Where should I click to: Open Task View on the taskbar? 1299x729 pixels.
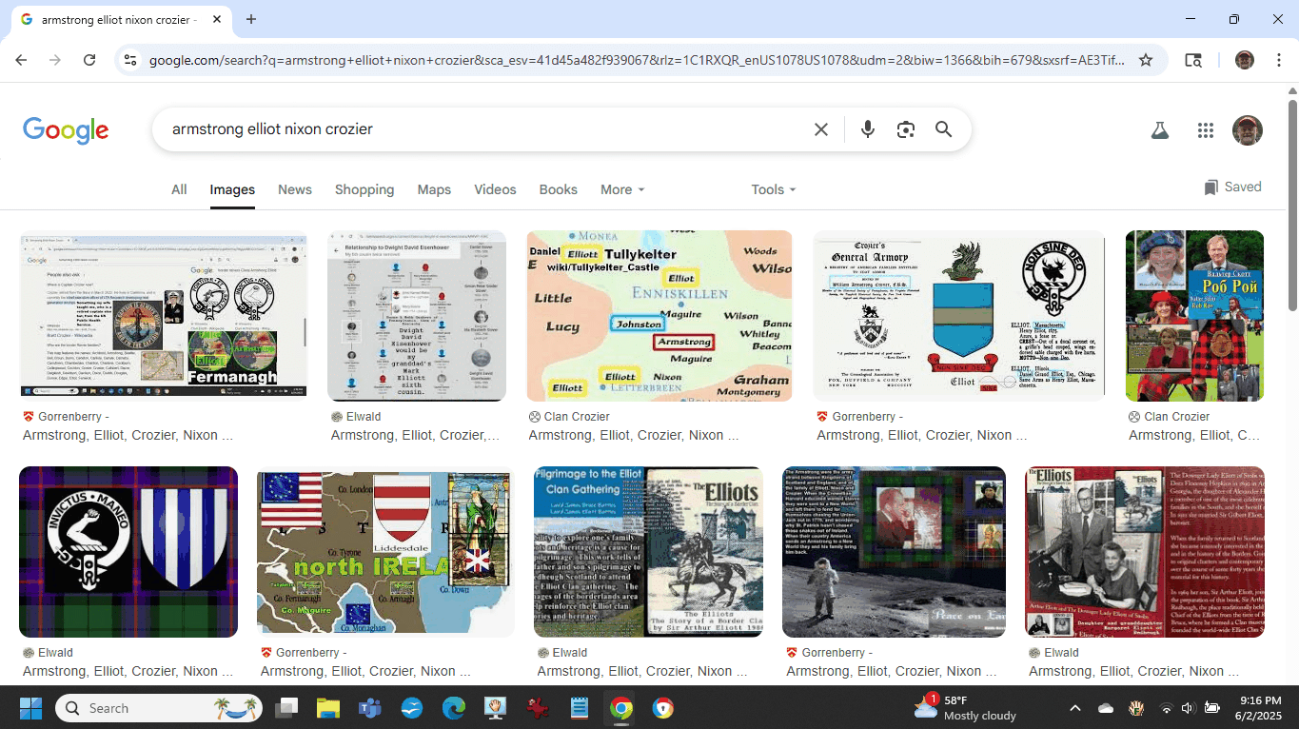click(x=285, y=708)
